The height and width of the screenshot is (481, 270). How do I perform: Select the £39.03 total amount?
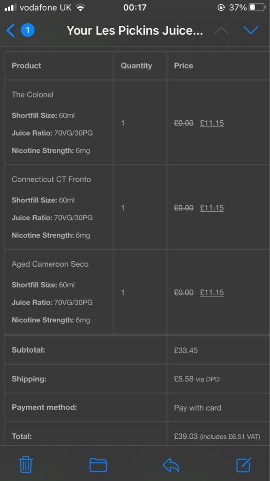[186, 436]
